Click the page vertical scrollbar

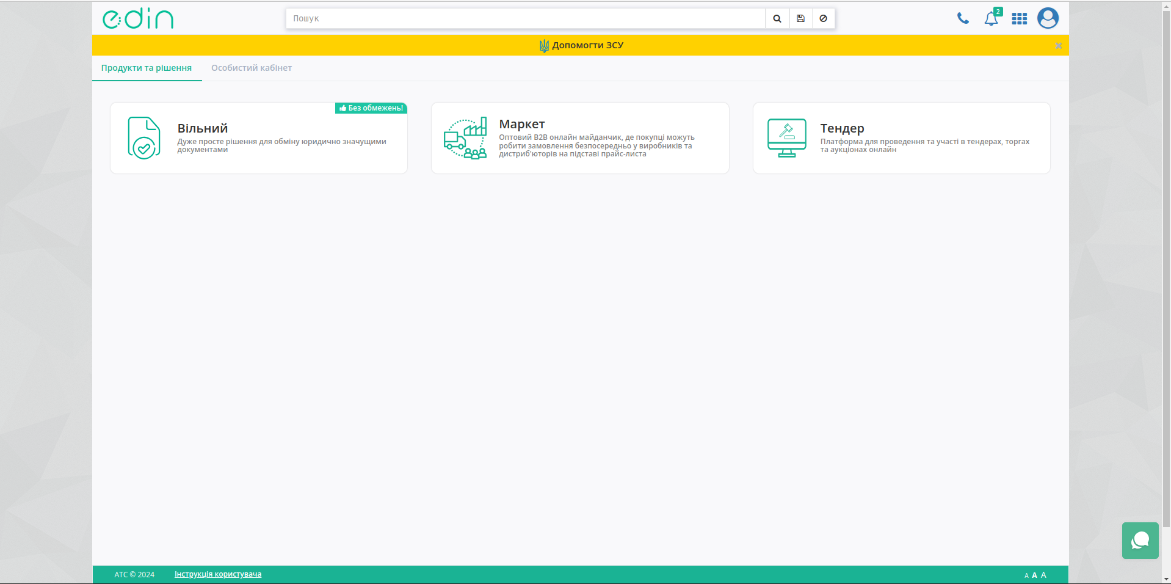point(1166,269)
